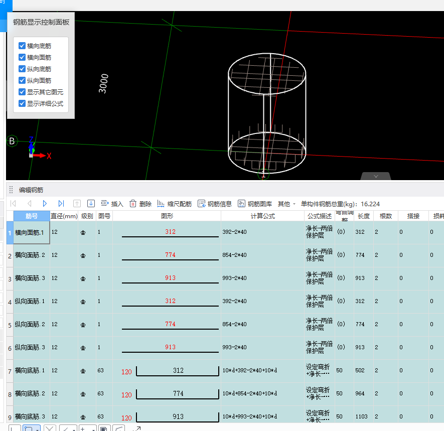Click the 长度 column header
The width and height of the screenshot is (444, 431).
[x=363, y=216]
